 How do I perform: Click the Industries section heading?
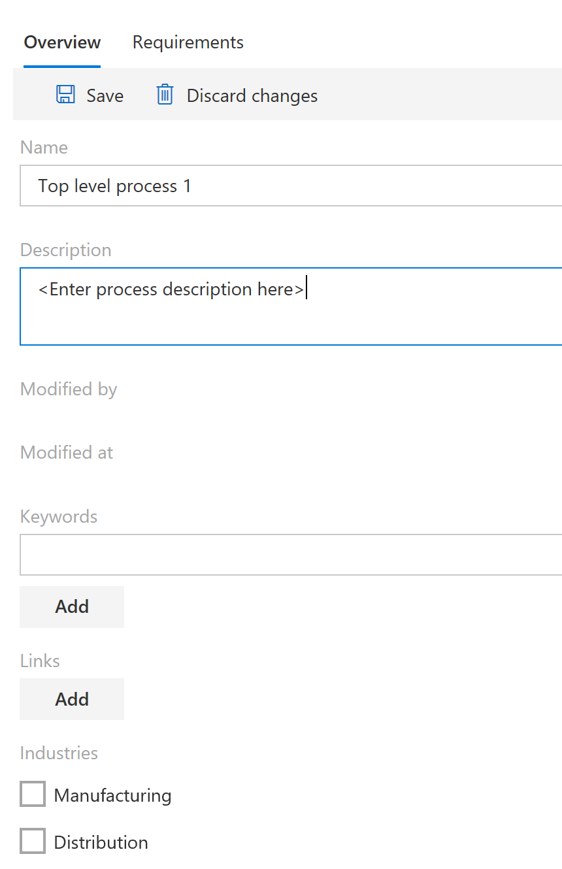(x=59, y=753)
